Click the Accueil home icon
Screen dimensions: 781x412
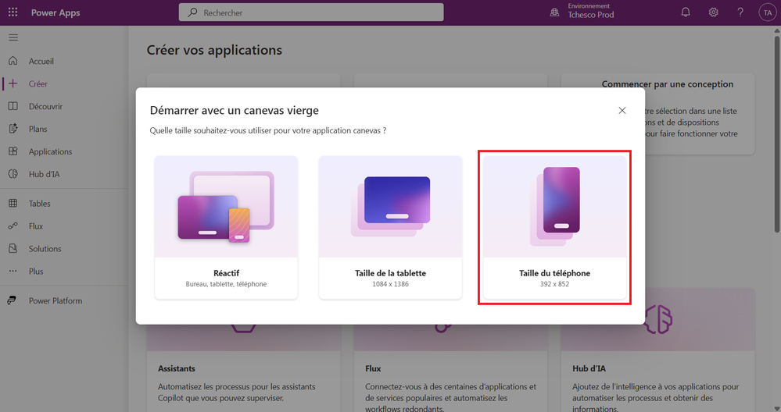(x=13, y=61)
